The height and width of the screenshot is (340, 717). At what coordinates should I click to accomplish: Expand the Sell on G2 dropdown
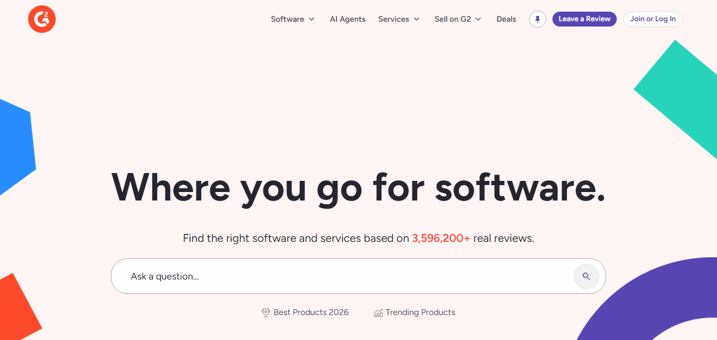[458, 19]
